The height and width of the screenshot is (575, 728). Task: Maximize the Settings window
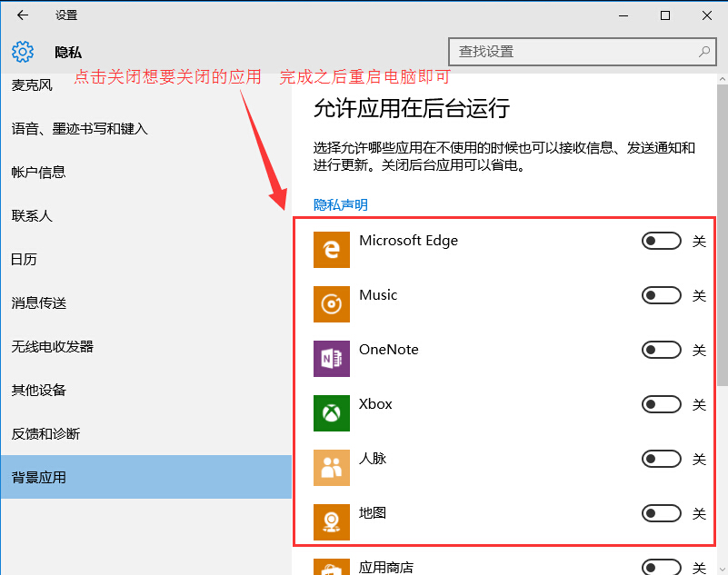665,15
